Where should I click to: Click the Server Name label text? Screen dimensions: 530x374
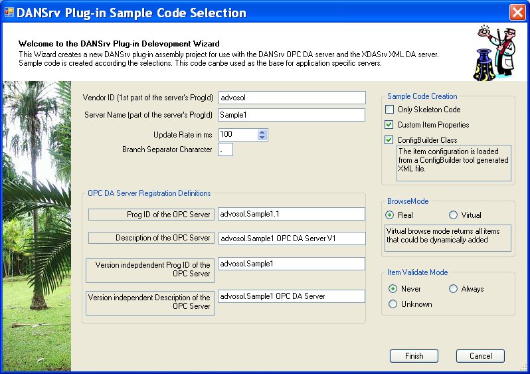[x=148, y=115]
